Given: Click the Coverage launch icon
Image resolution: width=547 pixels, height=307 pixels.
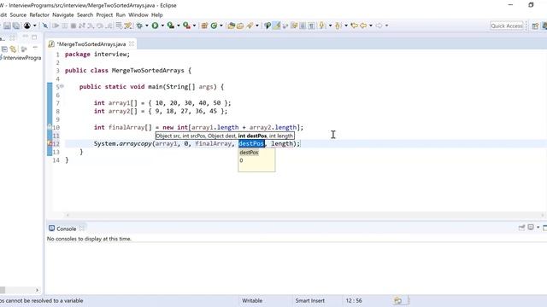Looking at the screenshot, I should 171,26.
